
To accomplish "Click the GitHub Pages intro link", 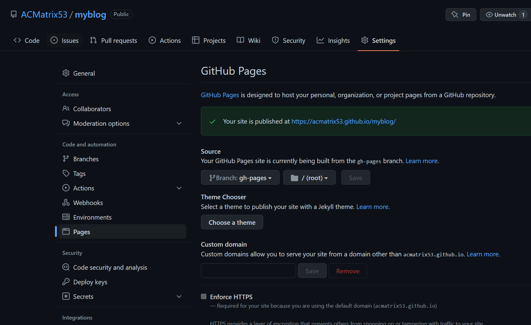I will pos(220,95).
